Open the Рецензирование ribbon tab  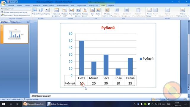pyautogui.click(x=62, y=5)
